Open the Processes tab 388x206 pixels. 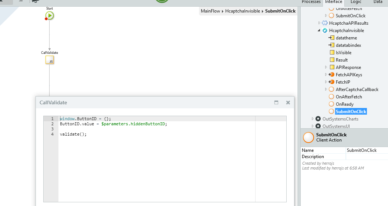(311, 2)
